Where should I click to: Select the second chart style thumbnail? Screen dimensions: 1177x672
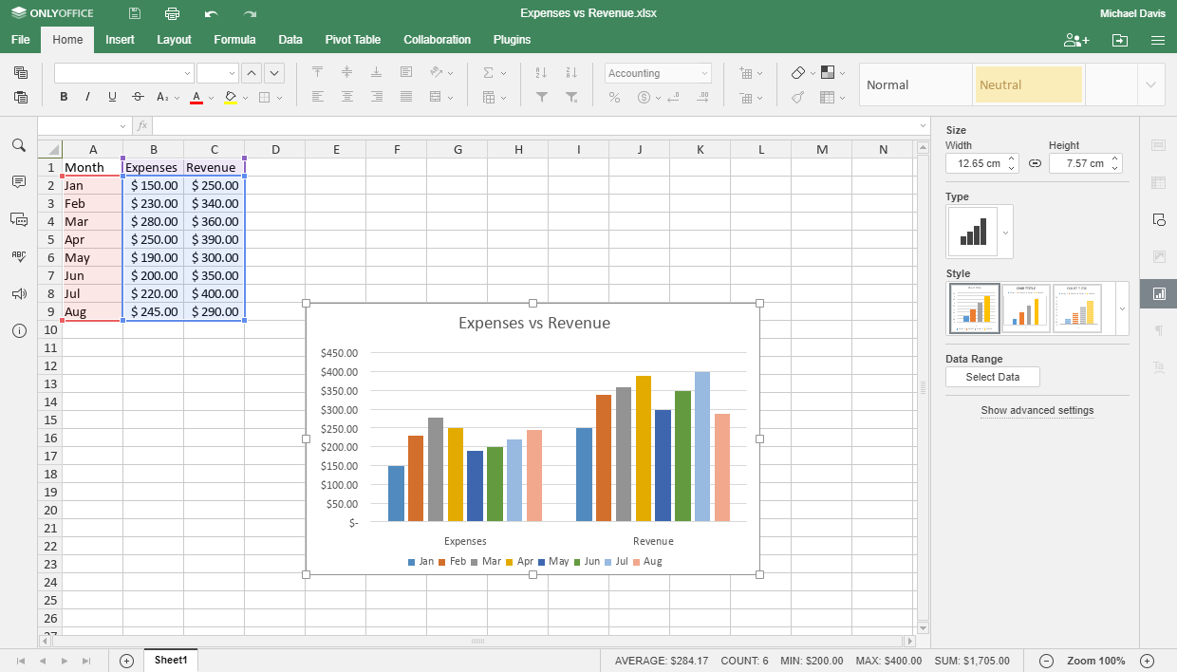click(x=1026, y=308)
